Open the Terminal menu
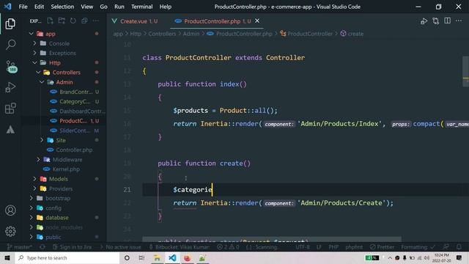The image size is (469, 264). click(x=141, y=7)
